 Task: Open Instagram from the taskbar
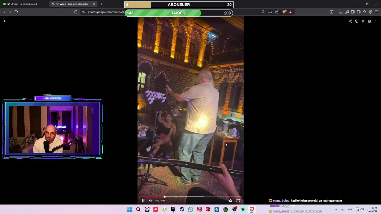click(x=199, y=209)
